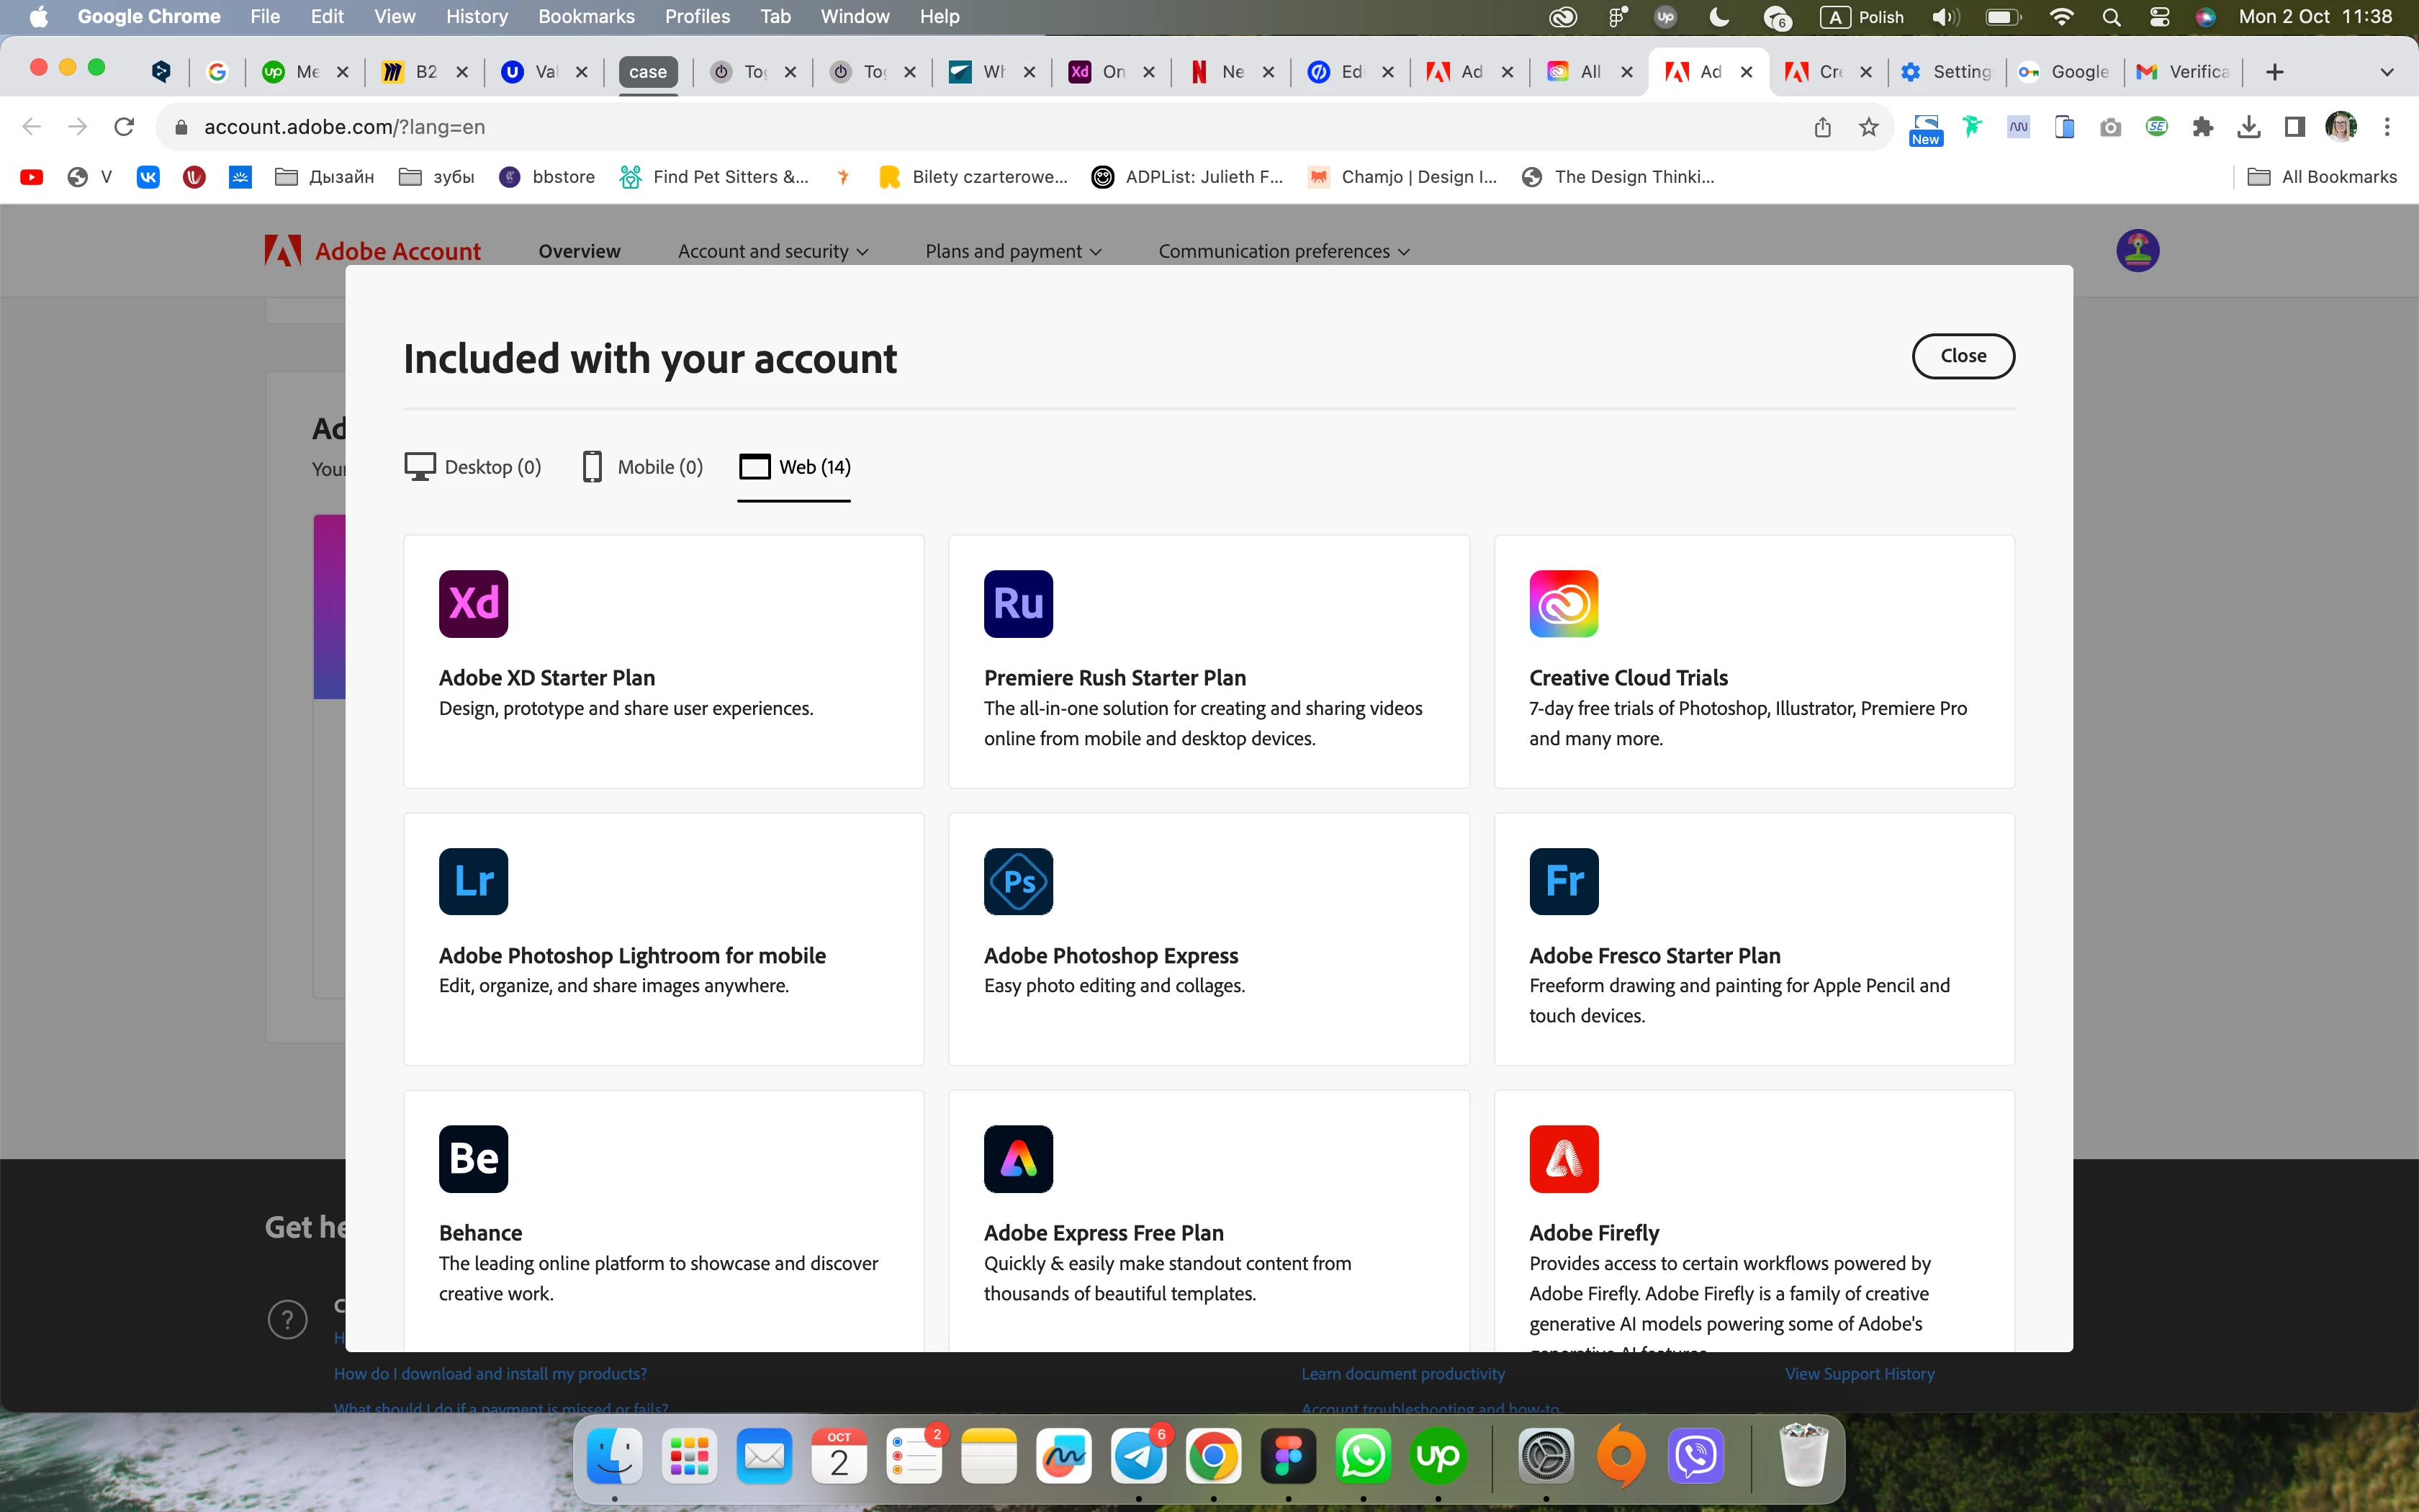The height and width of the screenshot is (1512, 2419).
Task: Click the Creative Cloud Trials icon
Action: click(1564, 603)
